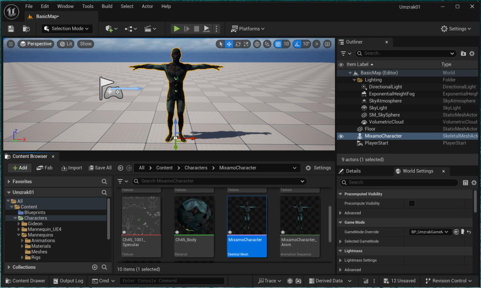
Task: Open the Platforms dropdown
Action: pyautogui.click(x=247, y=29)
